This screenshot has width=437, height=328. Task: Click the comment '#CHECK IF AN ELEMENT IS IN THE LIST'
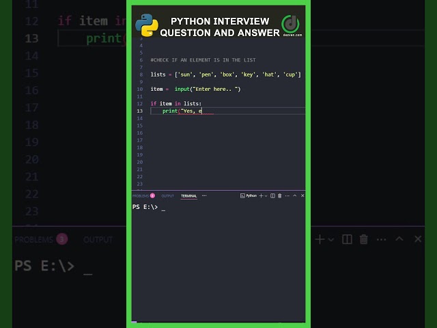point(203,60)
